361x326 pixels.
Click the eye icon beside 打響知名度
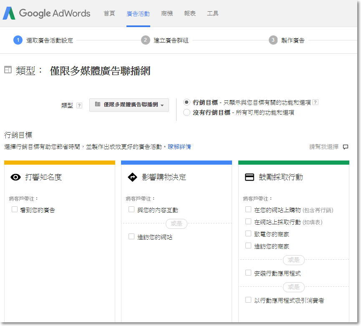tap(16, 177)
